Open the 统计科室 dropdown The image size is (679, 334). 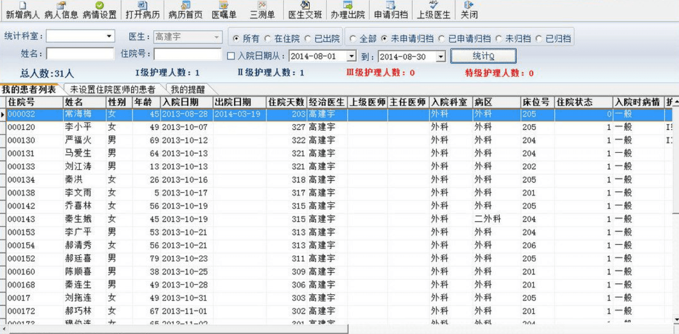(110, 36)
